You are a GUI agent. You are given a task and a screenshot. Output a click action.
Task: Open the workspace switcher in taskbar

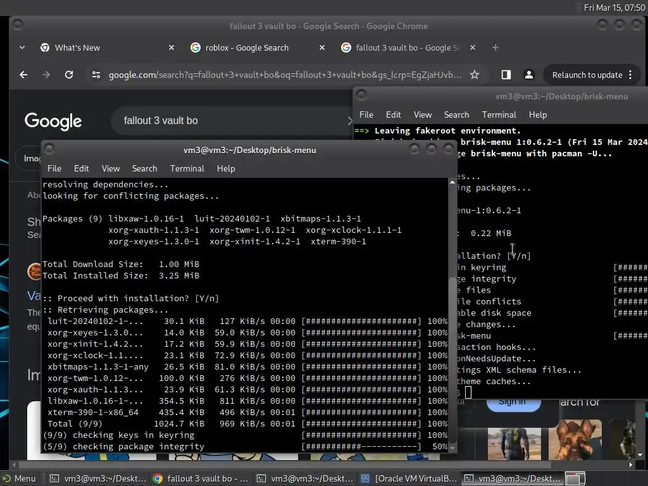pyautogui.click(x=575, y=478)
